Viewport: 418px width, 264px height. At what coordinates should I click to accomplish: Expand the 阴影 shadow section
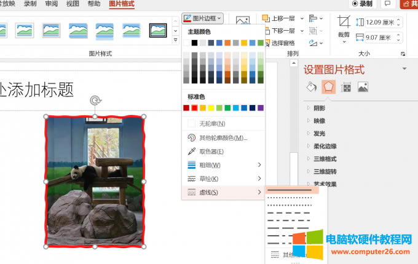click(320, 108)
